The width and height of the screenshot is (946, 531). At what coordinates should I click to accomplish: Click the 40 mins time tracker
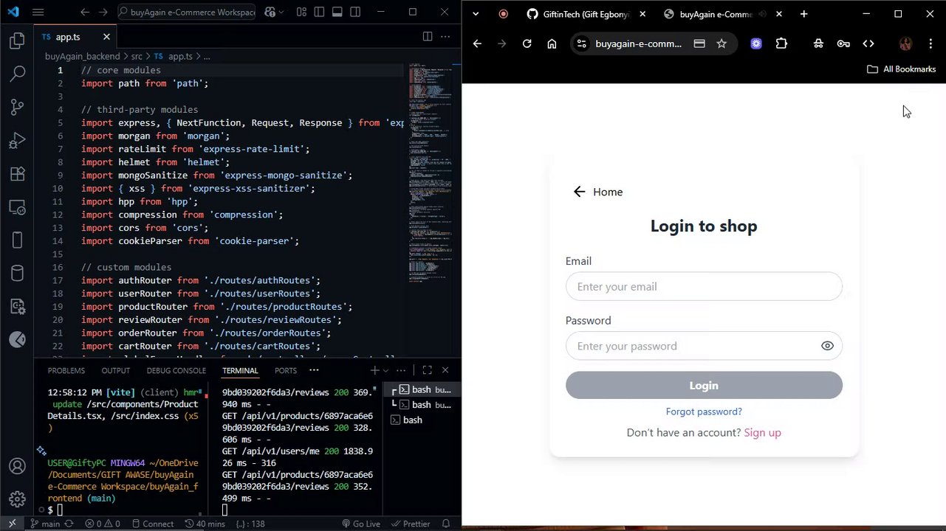204,524
